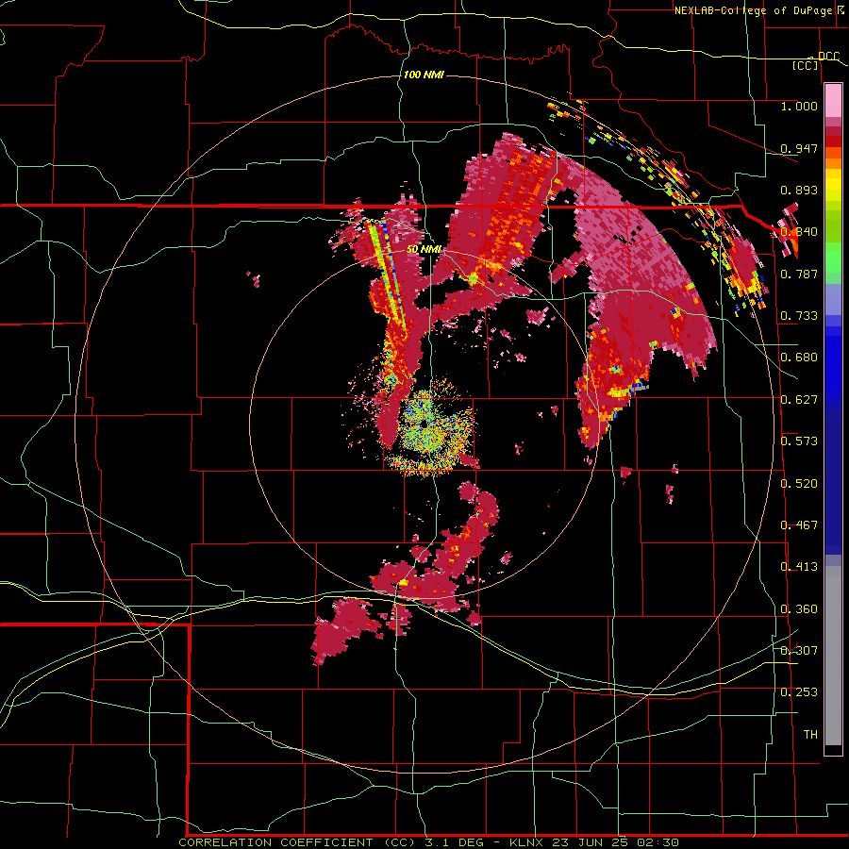
Task: Click the gray lower segment of color bar
Action: pyautogui.click(x=833, y=656)
